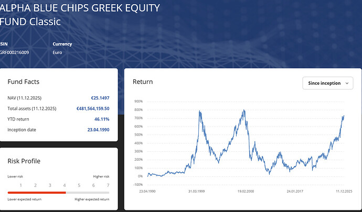Click risk level 1 number
Image resolution: width=362 pixels, height=212 pixels.
(21, 185)
